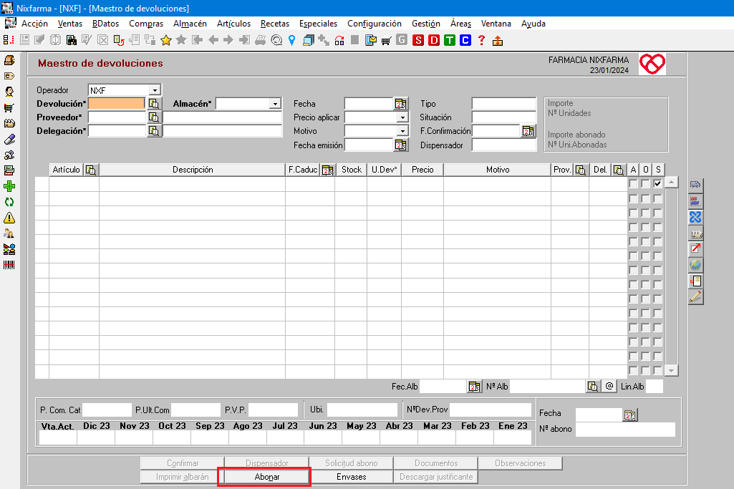
Task: Open the Devolución lookup icon
Action: click(154, 103)
